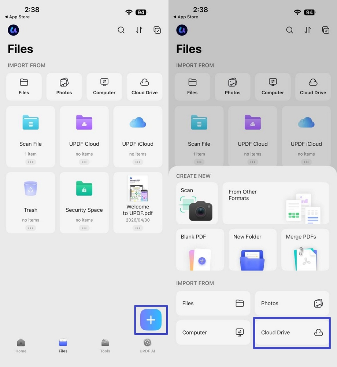Open Trash in the left screen

pyautogui.click(x=31, y=203)
